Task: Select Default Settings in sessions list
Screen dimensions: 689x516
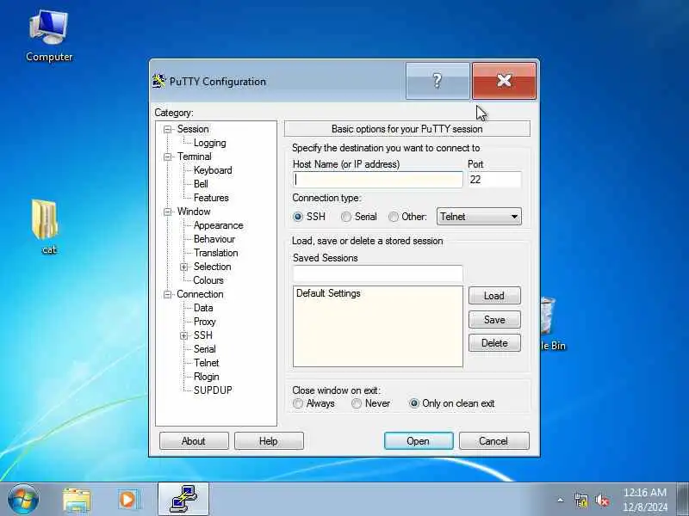Action: tap(328, 293)
